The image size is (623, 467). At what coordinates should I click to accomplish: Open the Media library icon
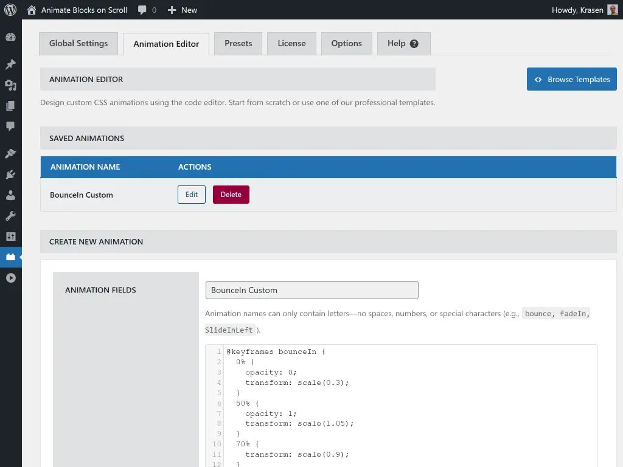[x=10, y=85]
